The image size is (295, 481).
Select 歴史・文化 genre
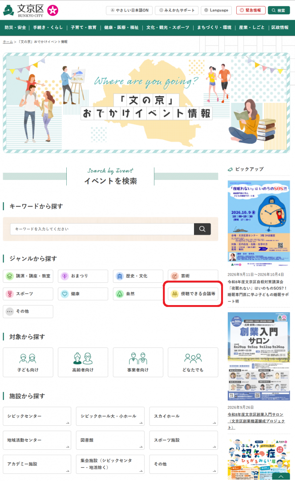point(138,276)
